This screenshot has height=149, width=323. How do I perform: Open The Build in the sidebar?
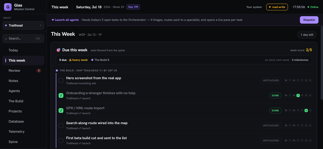[x=23, y=101]
